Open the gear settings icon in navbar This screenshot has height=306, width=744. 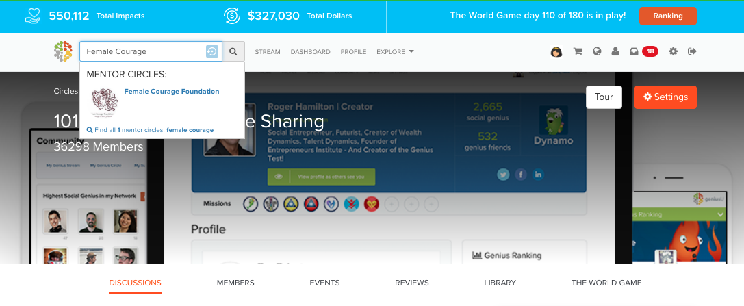point(674,51)
